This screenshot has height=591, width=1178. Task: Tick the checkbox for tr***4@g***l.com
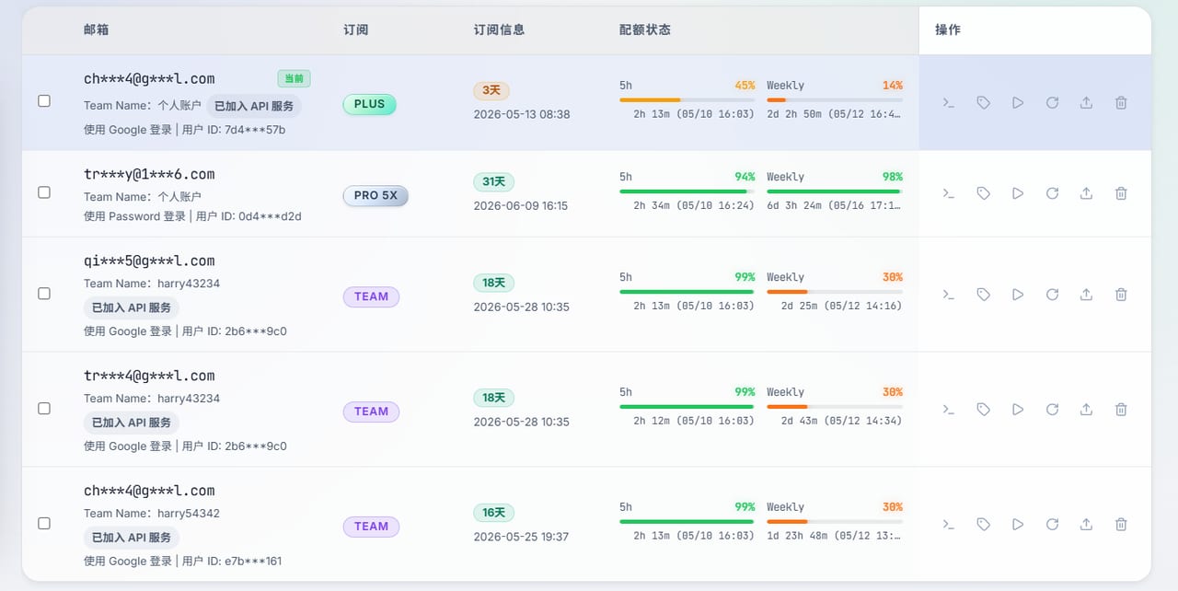44,409
